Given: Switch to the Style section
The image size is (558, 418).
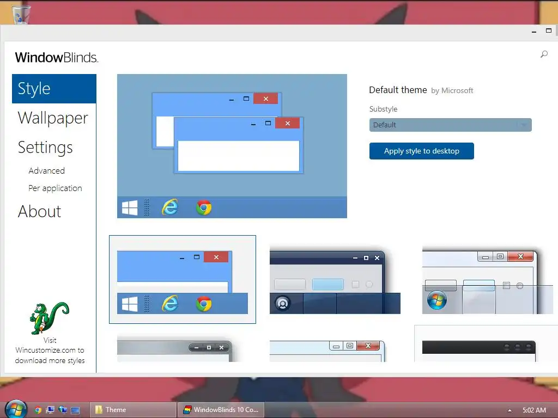Looking at the screenshot, I should pyautogui.click(x=54, y=89).
